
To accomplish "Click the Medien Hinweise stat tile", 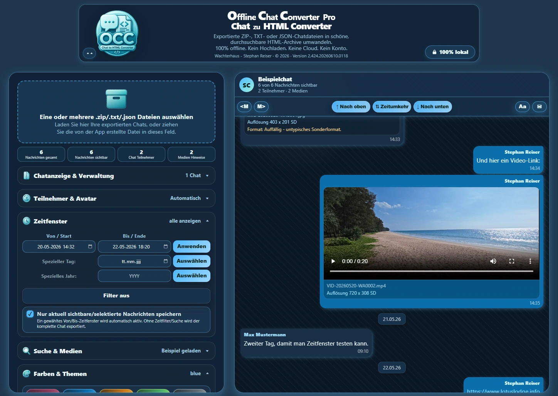I will 192,154.
